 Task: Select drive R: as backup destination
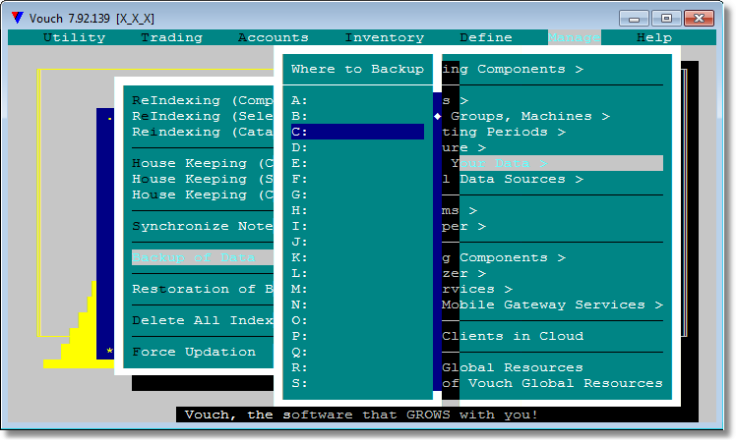coord(357,367)
